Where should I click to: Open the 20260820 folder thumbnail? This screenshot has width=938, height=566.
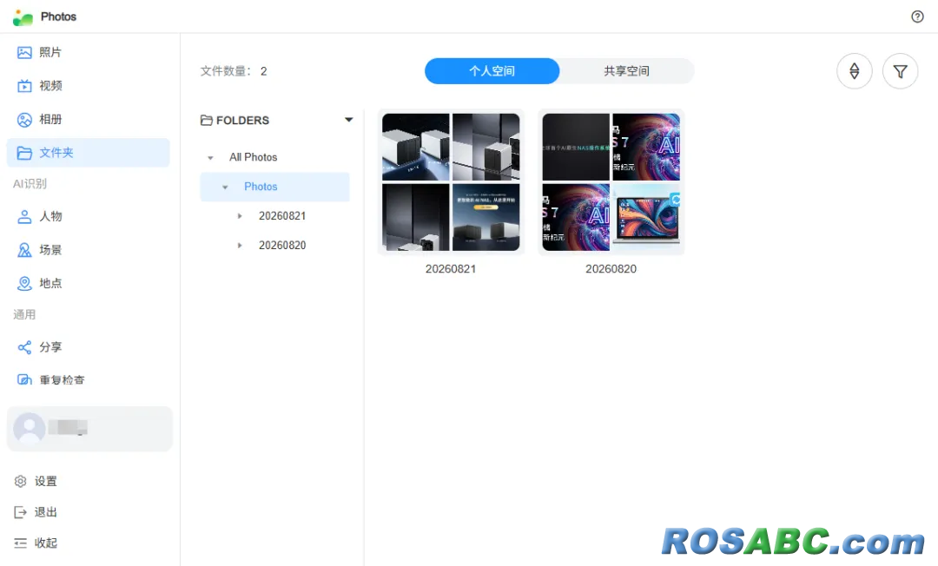pyautogui.click(x=611, y=182)
